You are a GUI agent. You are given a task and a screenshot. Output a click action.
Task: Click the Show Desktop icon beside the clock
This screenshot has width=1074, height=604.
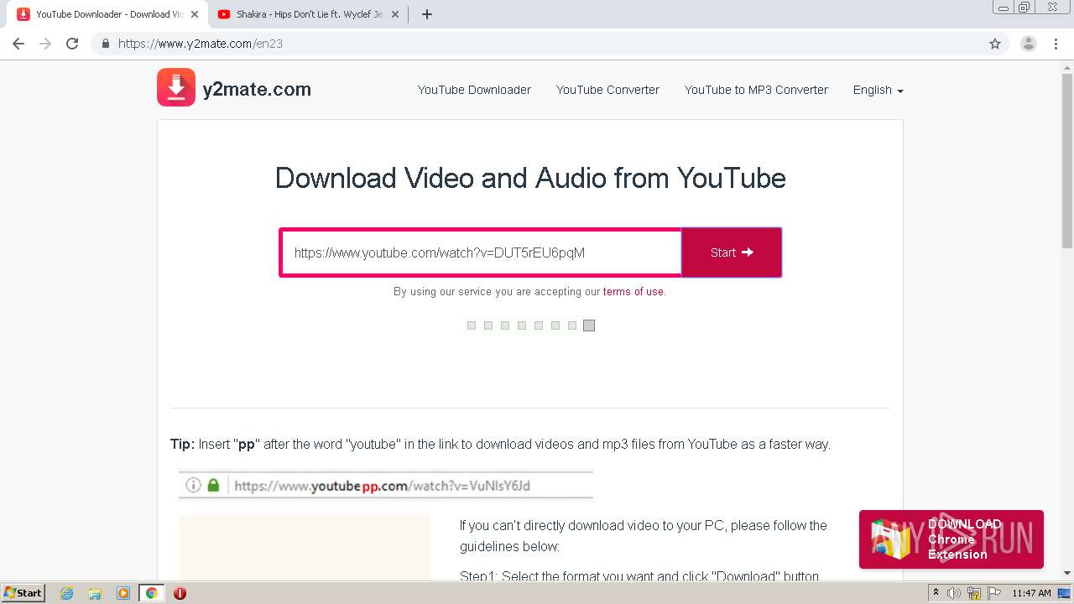click(1064, 593)
